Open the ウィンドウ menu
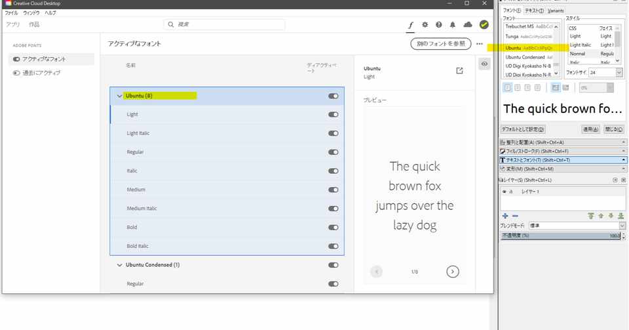This screenshot has height=330, width=629. coord(31,13)
